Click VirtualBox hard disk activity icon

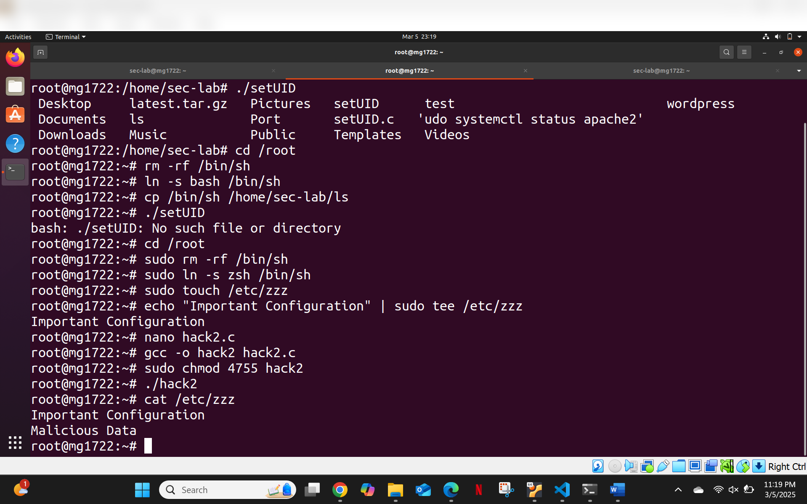tap(598, 466)
